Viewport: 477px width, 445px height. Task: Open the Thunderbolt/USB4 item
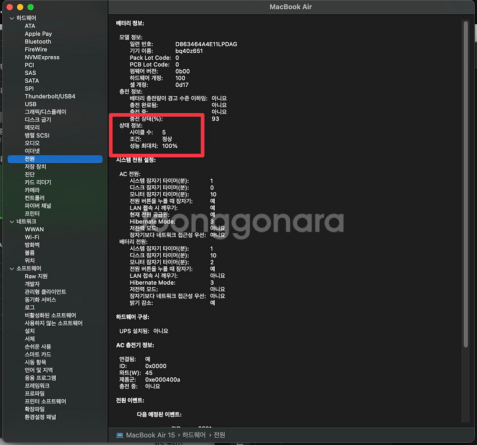50,96
